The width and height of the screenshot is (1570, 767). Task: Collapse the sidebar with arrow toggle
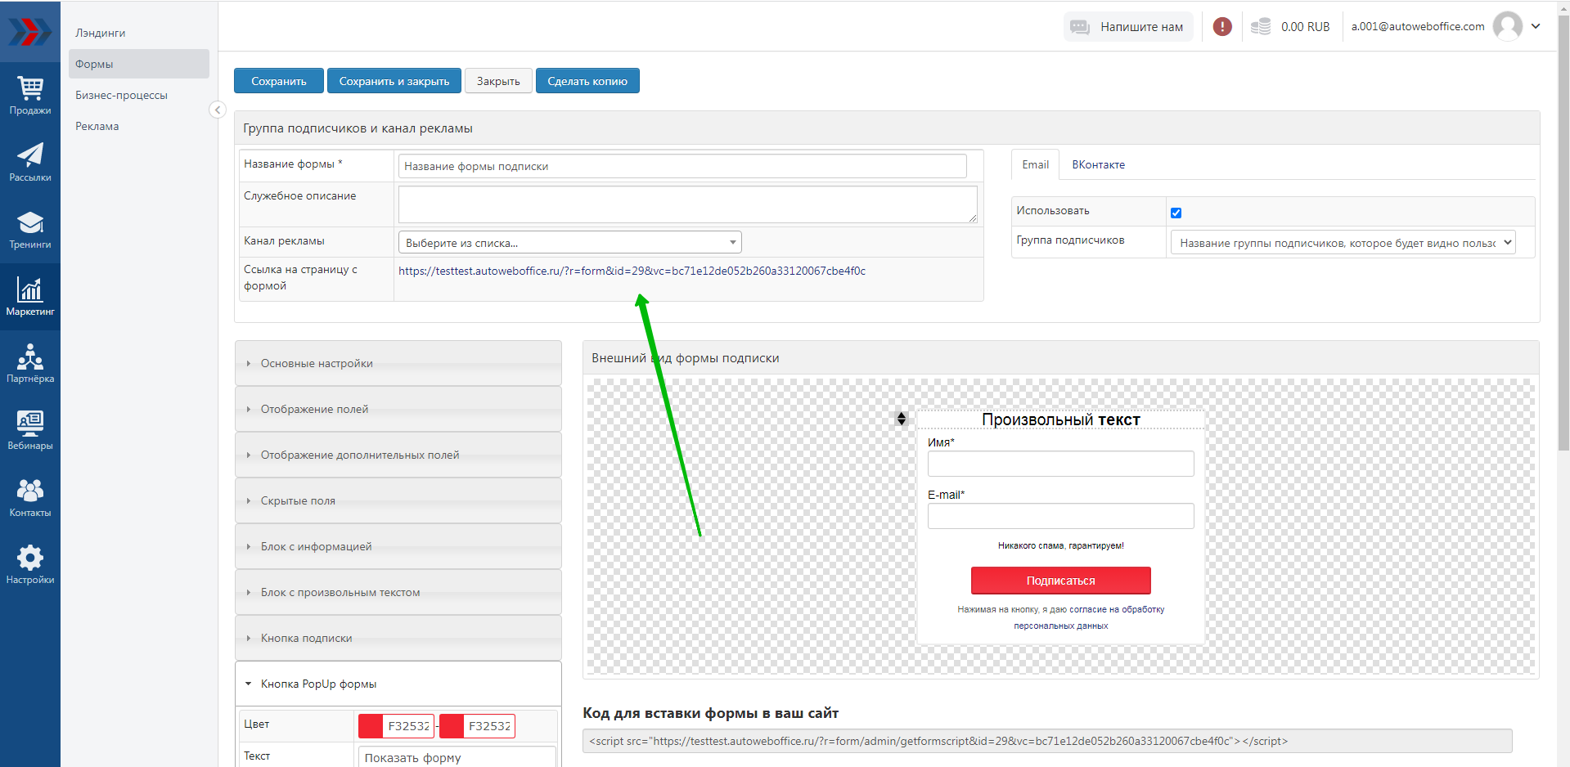pos(218,110)
